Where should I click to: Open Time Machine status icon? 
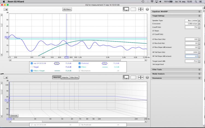tap(143, 2)
